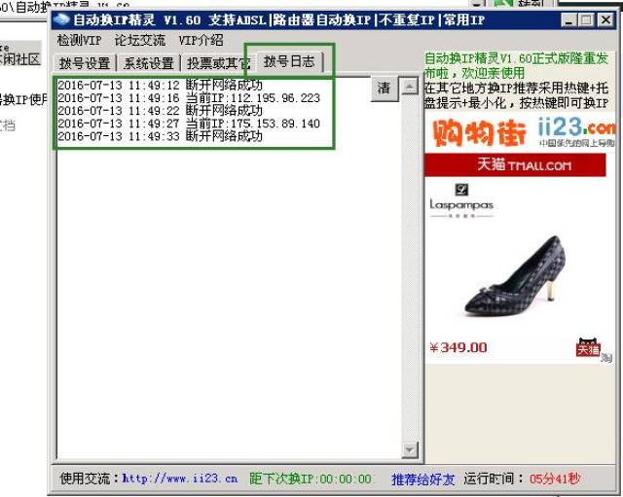Open the http://www.ii23.cn link
The image size is (623, 497).
click(x=179, y=479)
